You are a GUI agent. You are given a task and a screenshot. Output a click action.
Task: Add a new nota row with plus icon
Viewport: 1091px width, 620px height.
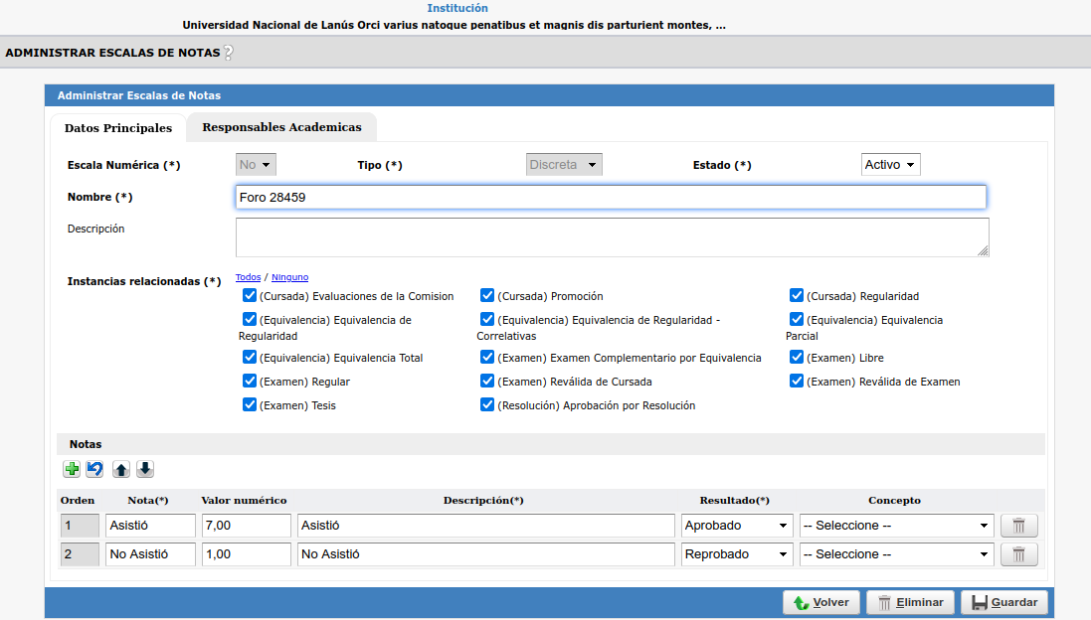(x=72, y=469)
